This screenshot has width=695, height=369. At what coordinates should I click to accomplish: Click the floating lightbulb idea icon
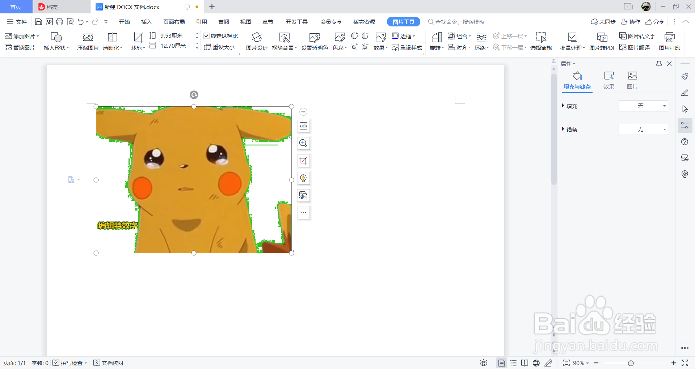(x=303, y=178)
